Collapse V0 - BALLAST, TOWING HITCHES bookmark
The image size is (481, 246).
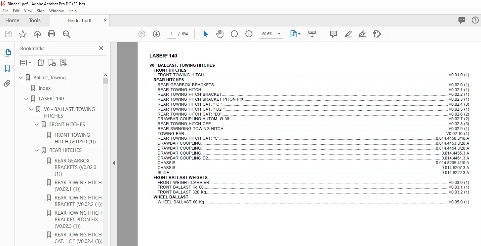pyautogui.click(x=31, y=109)
